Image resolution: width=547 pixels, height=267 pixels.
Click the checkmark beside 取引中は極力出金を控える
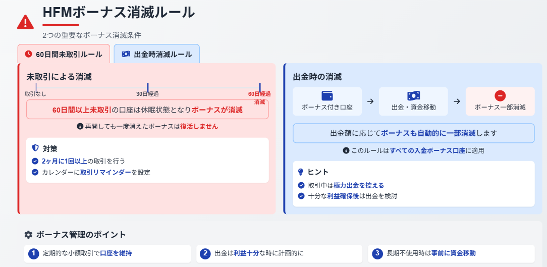[x=301, y=185]
